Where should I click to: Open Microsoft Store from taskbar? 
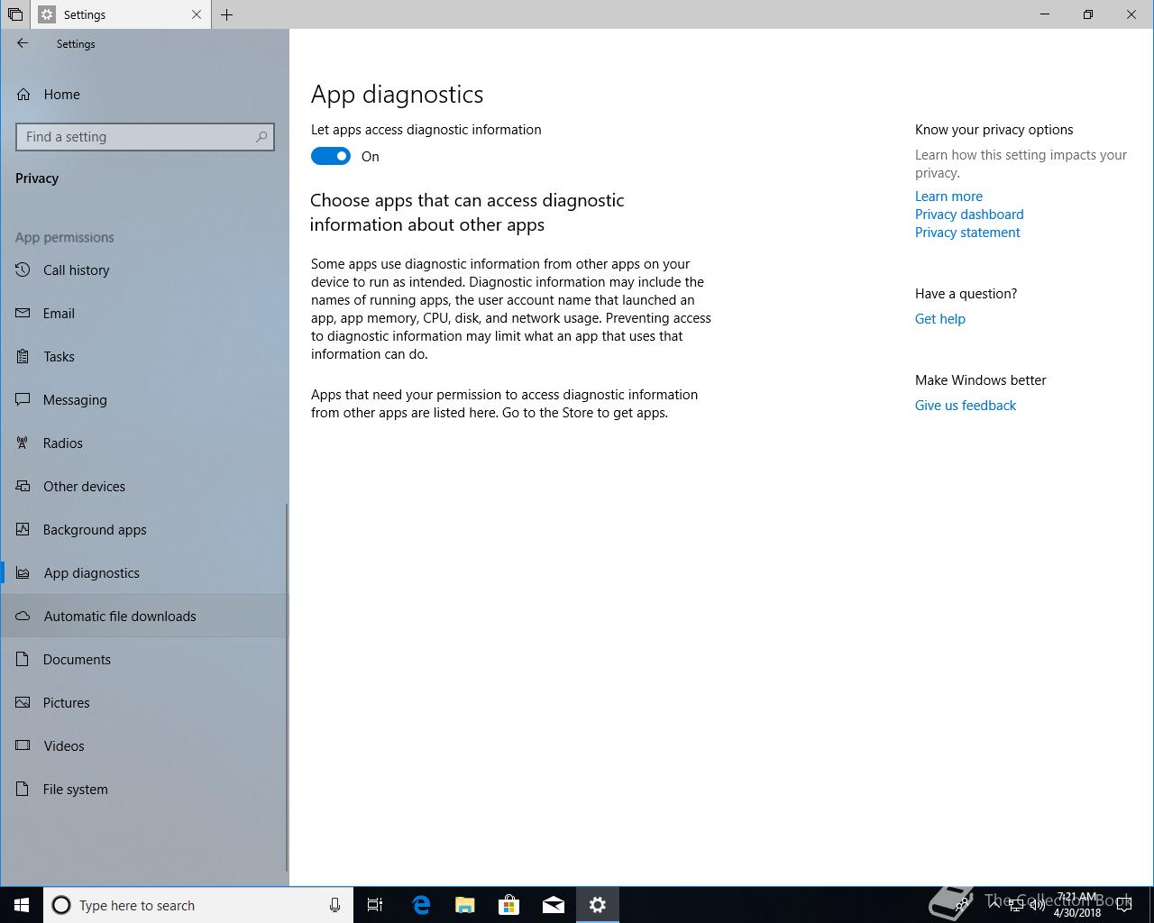click(x=509, y=905)
